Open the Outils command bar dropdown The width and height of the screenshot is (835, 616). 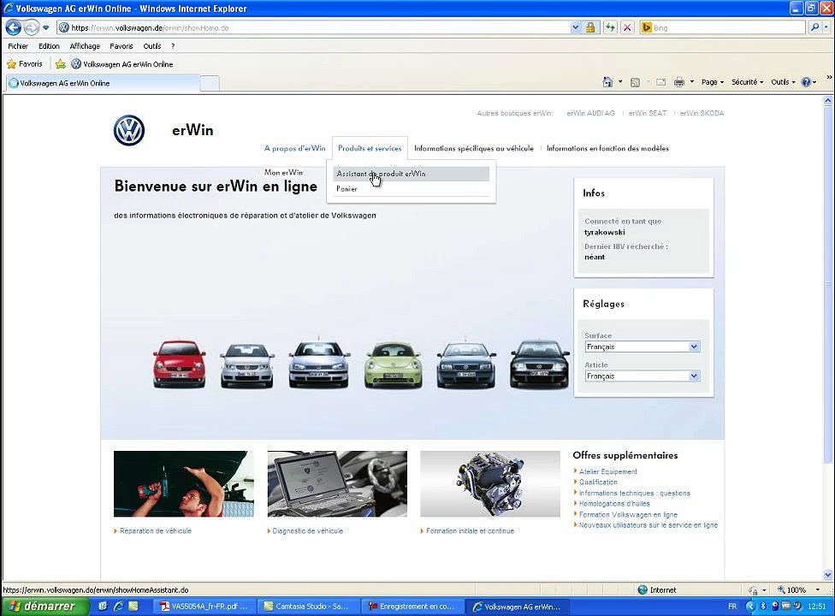[783, 82]
